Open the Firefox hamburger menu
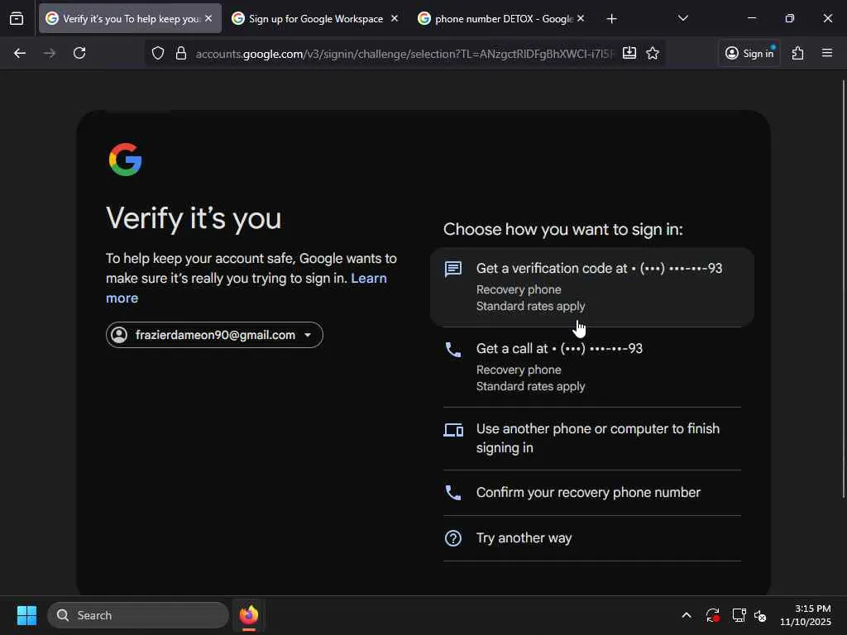 pos(827,53)
